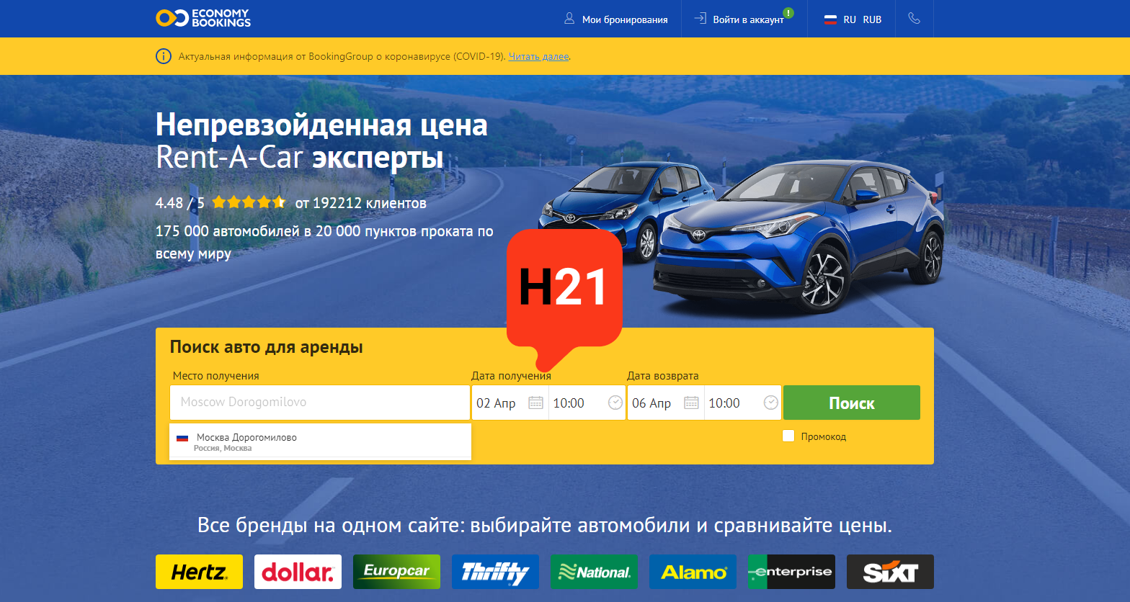Open the Читать далее link
Screen dimensions: 1130x602
tap(539, 56)
